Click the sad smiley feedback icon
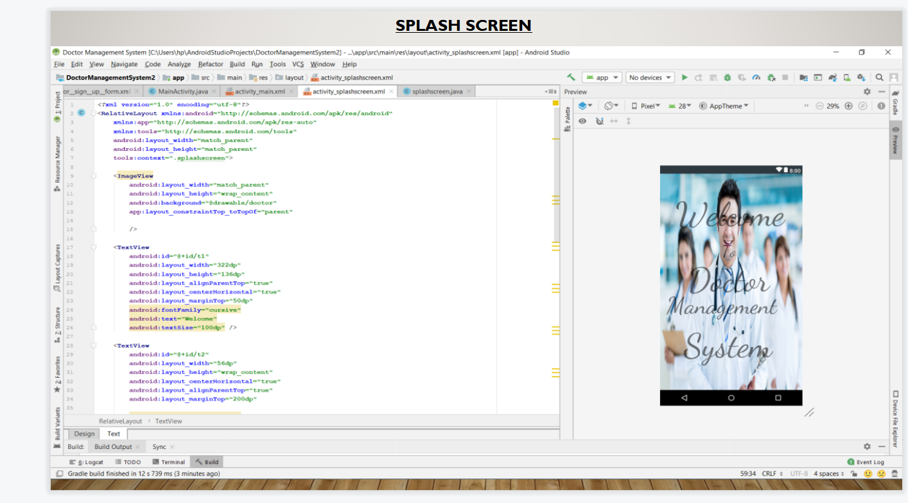 click(882, 473)
